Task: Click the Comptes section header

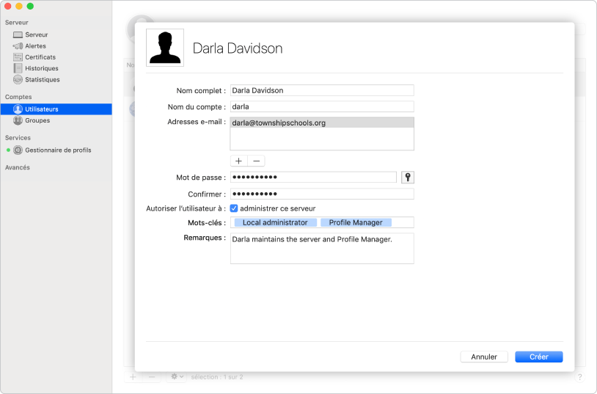Action: [x=18, y=97]
